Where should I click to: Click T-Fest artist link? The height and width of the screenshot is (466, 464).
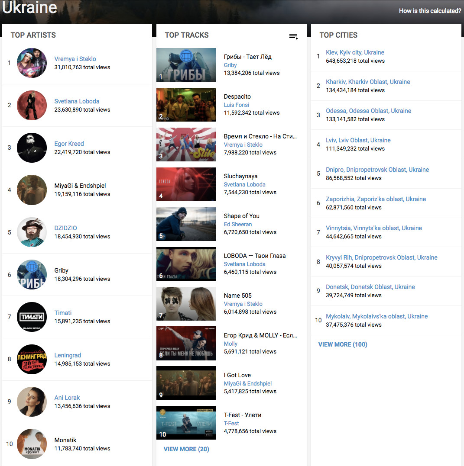[231, 424]
